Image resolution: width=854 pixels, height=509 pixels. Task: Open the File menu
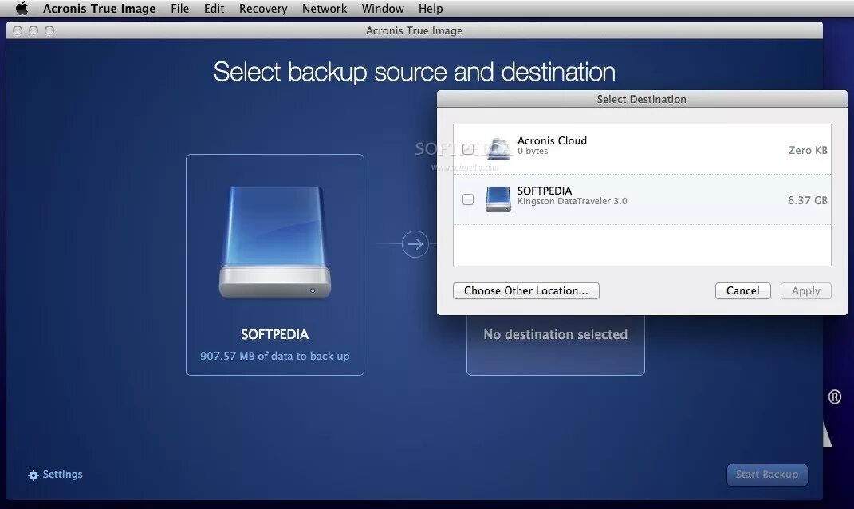pos(179,9)
